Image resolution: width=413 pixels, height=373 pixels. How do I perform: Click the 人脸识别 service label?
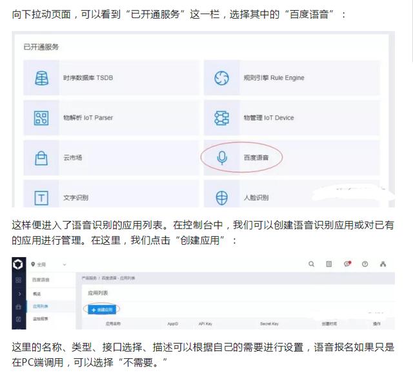(256, 197)
